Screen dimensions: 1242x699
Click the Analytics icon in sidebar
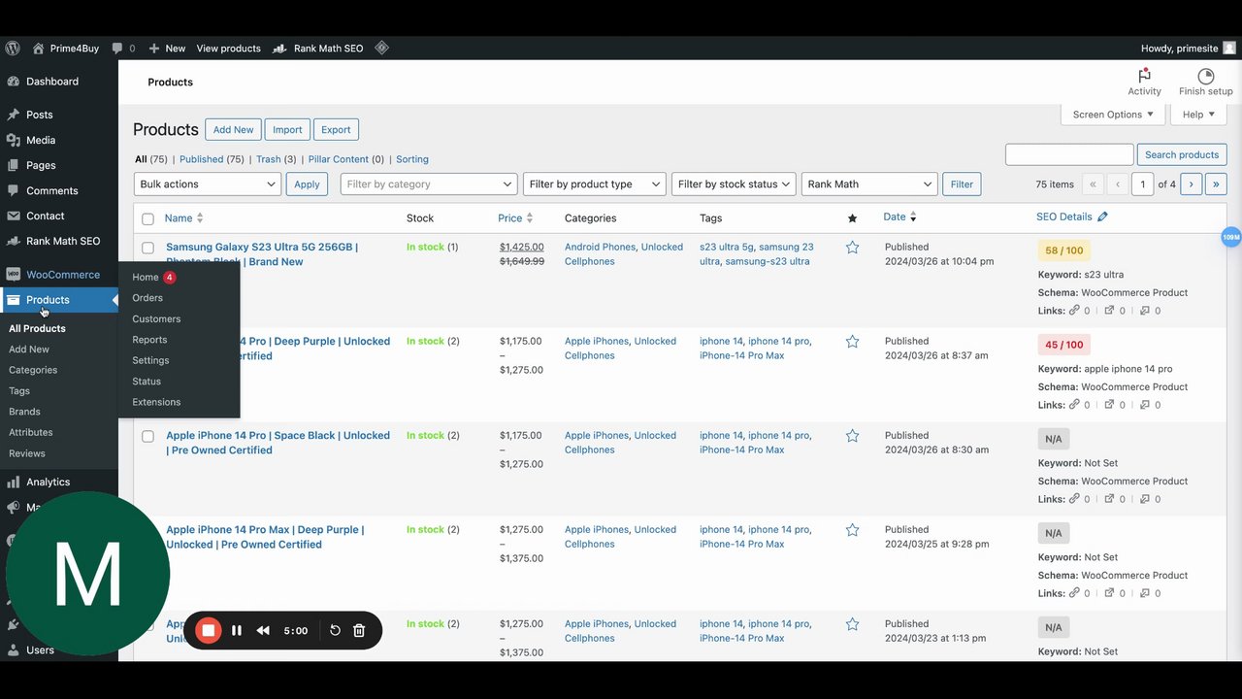14,482
